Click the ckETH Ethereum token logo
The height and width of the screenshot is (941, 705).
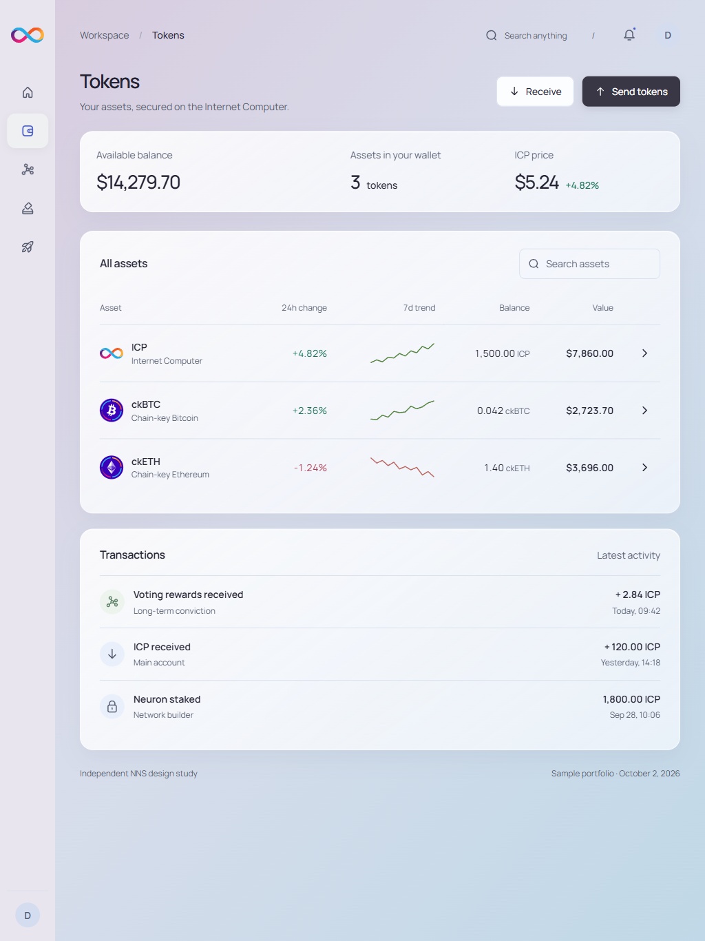[x=112, y=468]
